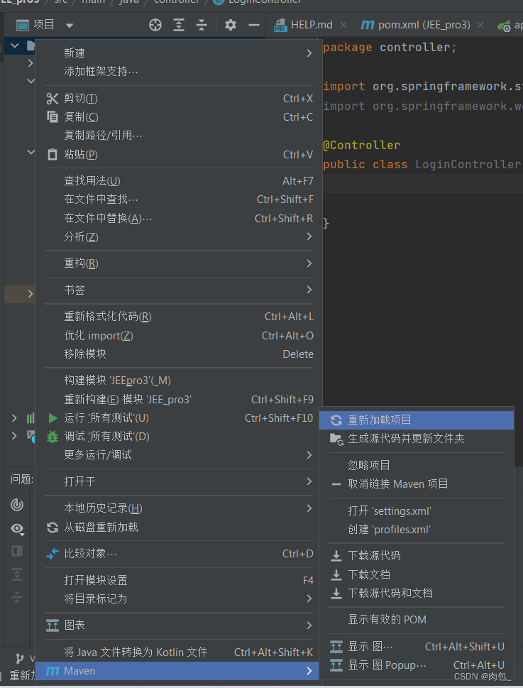Click the download icon beside 下载源代码
Screen dimensions: 523x688
[x=336, y=555]
